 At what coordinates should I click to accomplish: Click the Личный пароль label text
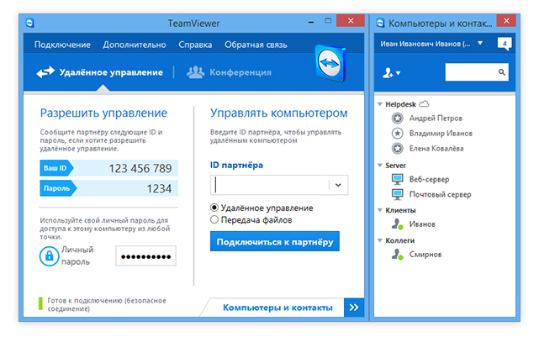[77, 255]
